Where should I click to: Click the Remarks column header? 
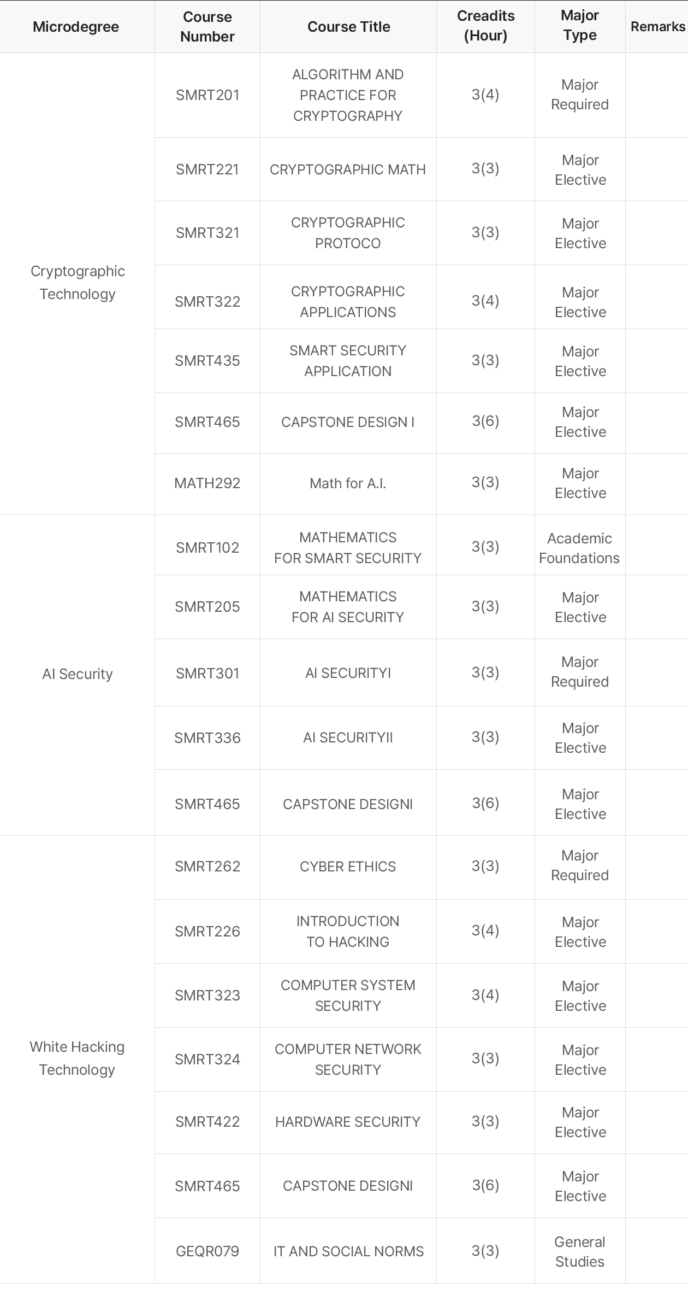tap(657, 27)
